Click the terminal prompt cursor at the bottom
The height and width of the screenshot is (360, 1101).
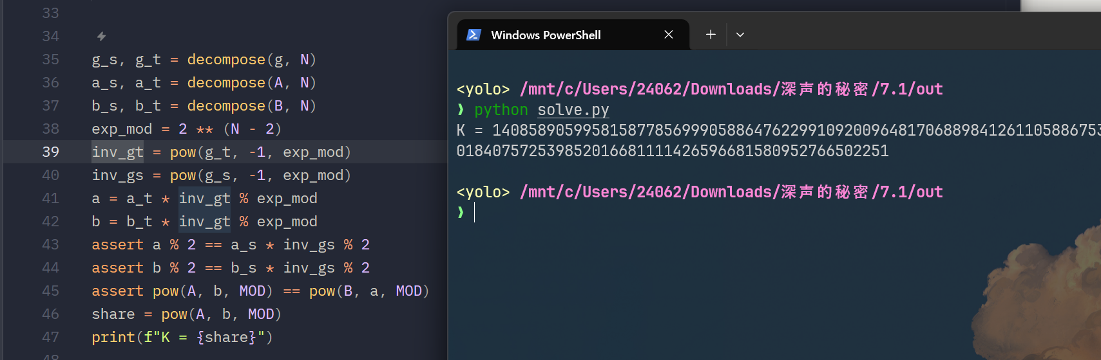[x=475, y=212]
